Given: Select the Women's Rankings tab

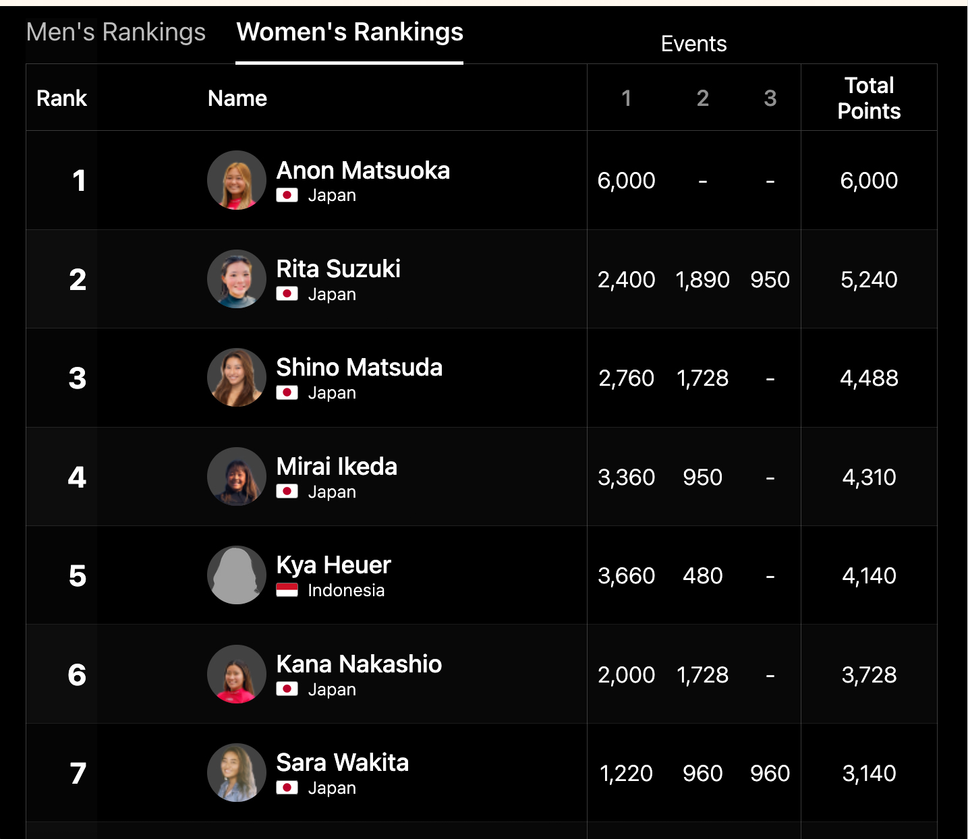Looking at the screenshot, I should [x=349, y=32].
